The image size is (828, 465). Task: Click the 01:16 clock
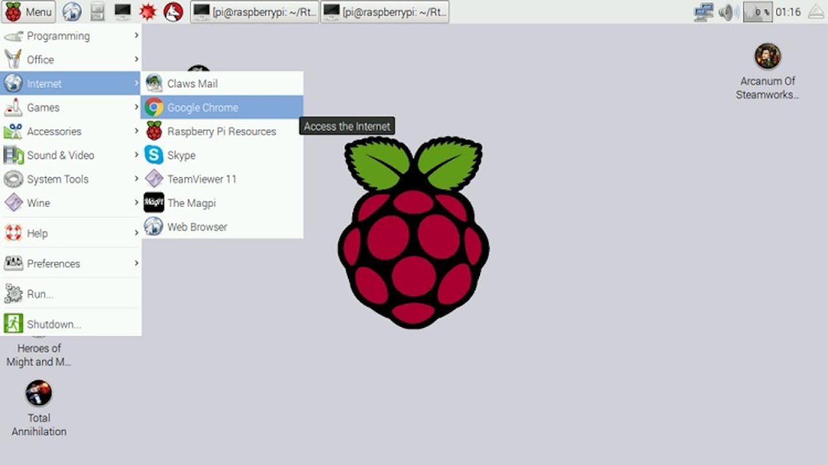coord(788,12)
